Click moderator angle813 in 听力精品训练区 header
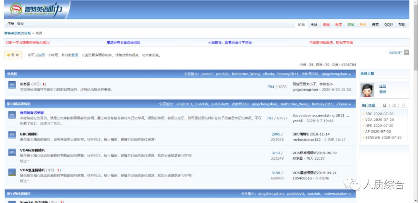 pos(184,104)
